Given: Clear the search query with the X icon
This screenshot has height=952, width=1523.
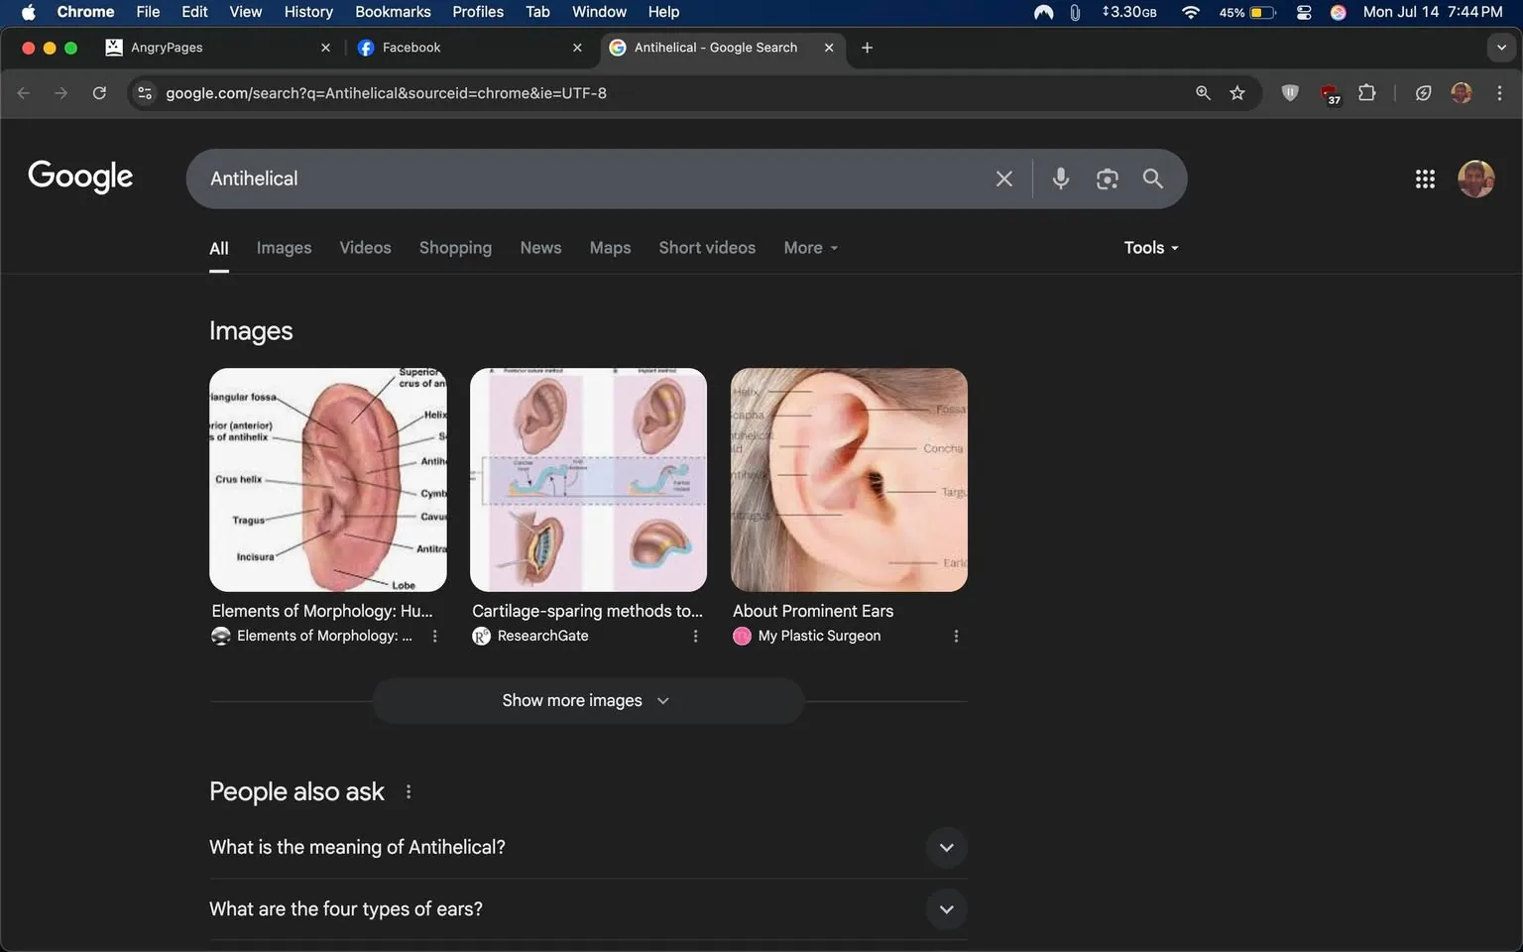Looking at the screenshot, I should [1003, 178].
